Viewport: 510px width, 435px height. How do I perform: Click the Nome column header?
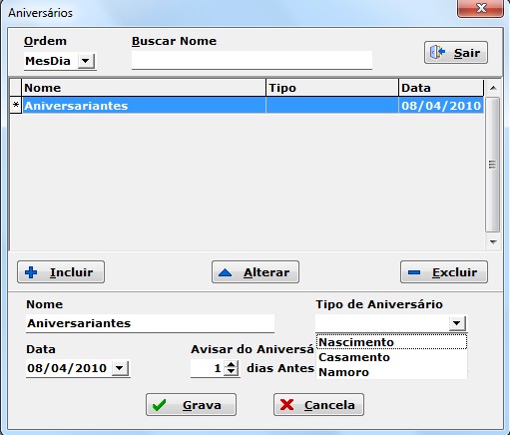click(x=144, y=88)
